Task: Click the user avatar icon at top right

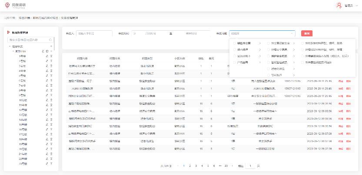Action: 339,6
